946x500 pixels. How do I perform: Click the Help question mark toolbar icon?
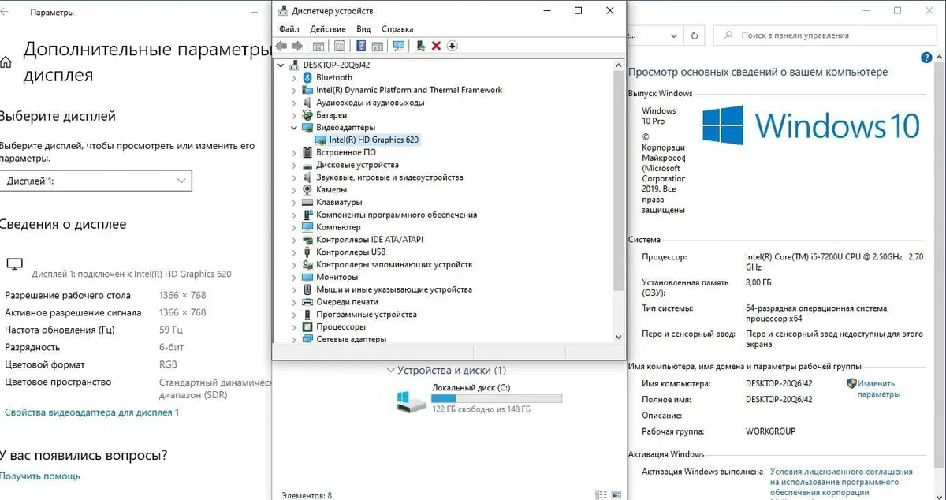[x=361, y=46]
